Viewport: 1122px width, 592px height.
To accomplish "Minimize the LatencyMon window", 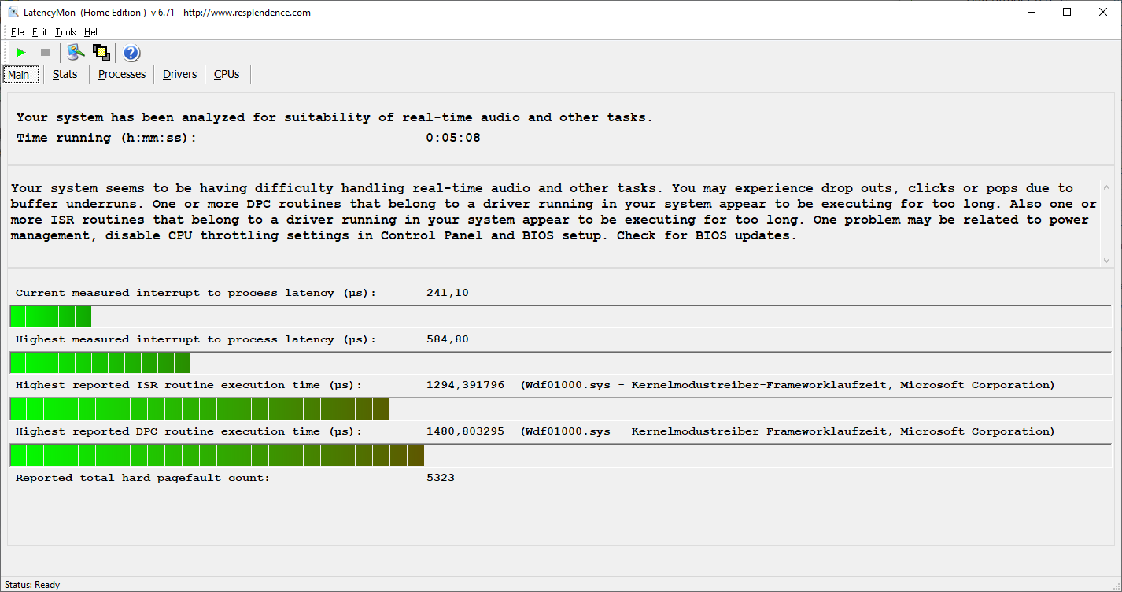I will click(1032, 12).
